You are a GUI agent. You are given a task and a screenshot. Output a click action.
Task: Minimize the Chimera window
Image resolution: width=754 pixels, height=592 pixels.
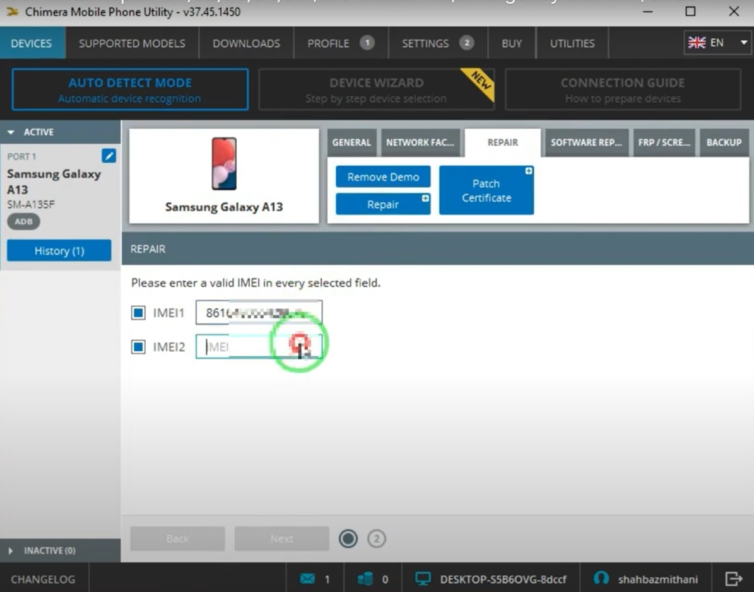(x=648, y=11)
